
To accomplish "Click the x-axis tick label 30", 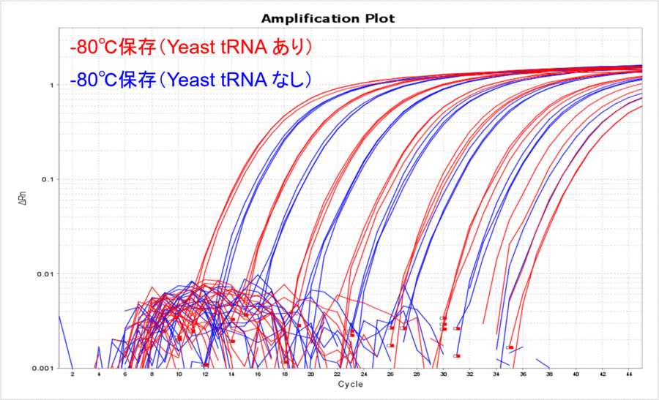I will pyautogui.click(x=443, y=374).
